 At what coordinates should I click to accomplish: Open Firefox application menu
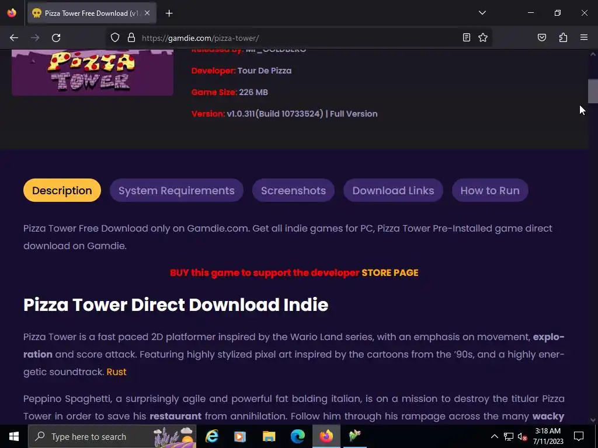point(584,37)
